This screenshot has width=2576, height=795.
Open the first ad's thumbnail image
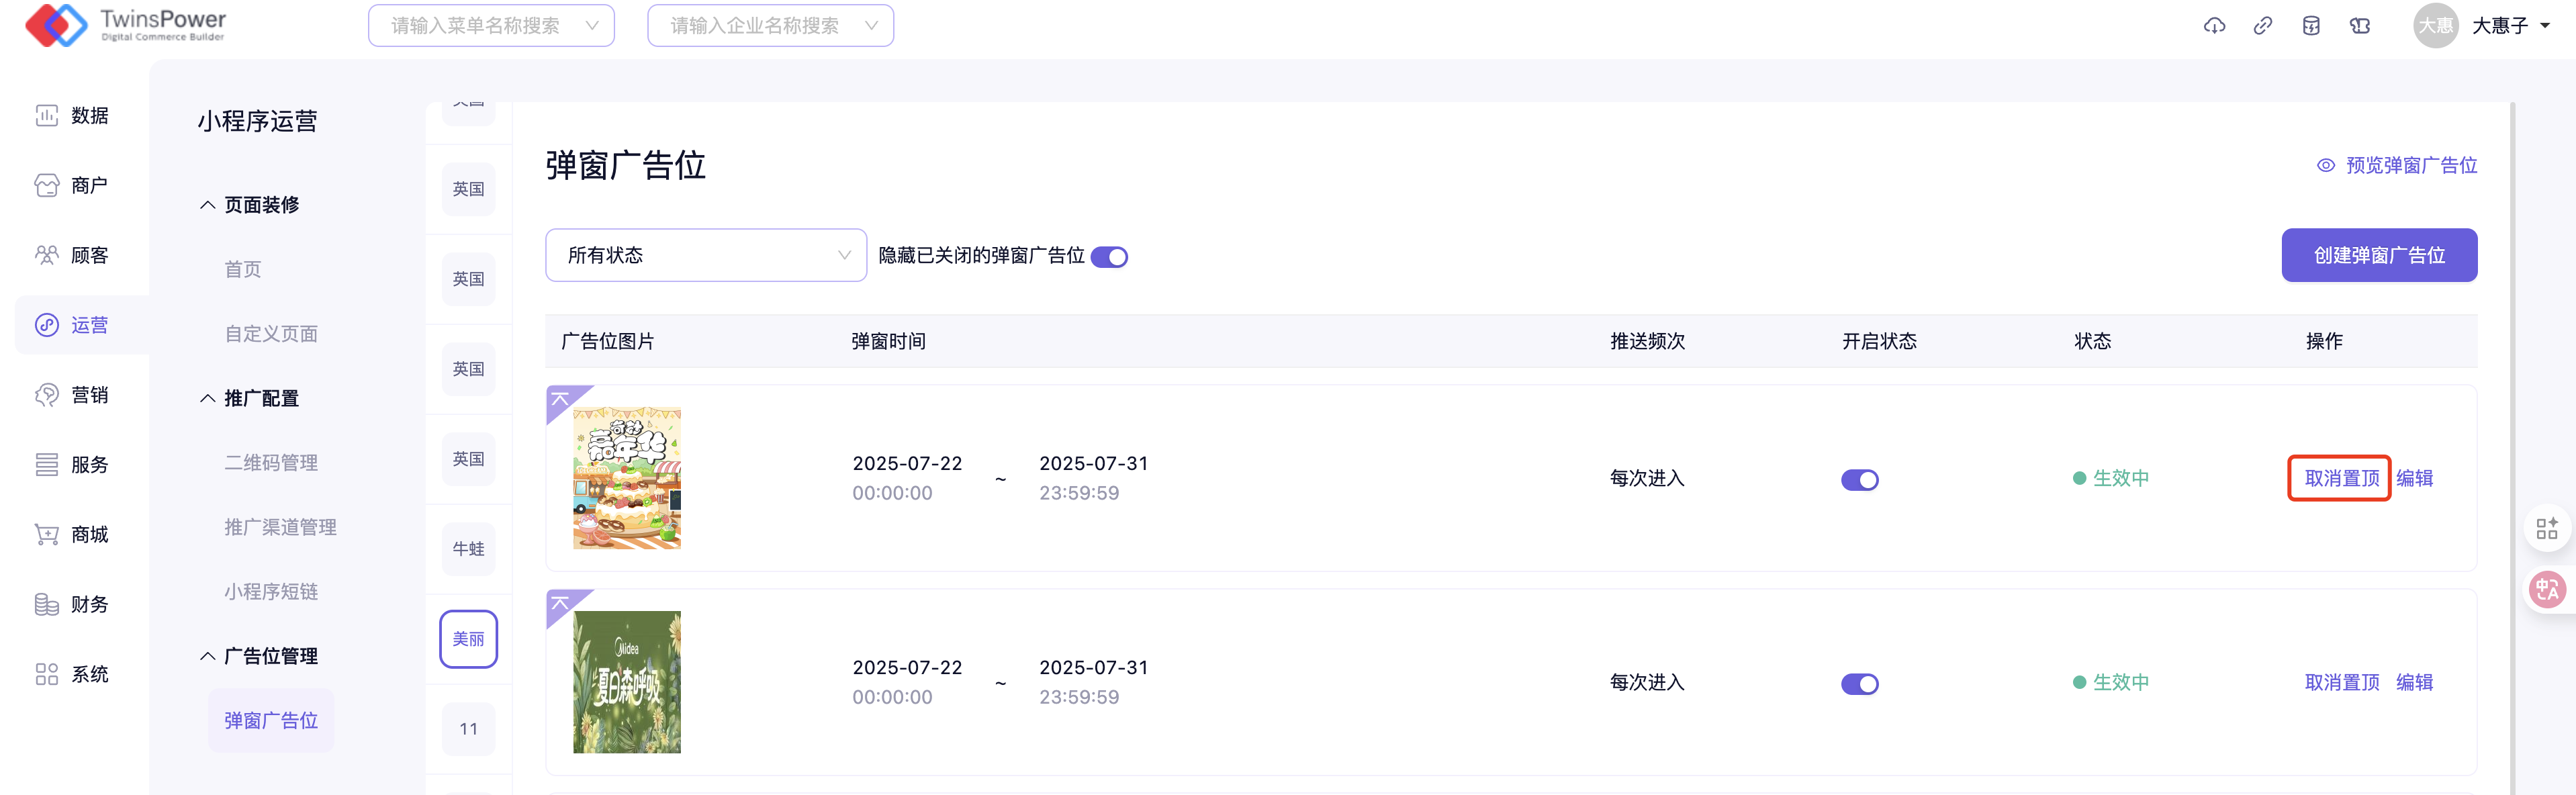pos(626,478)
